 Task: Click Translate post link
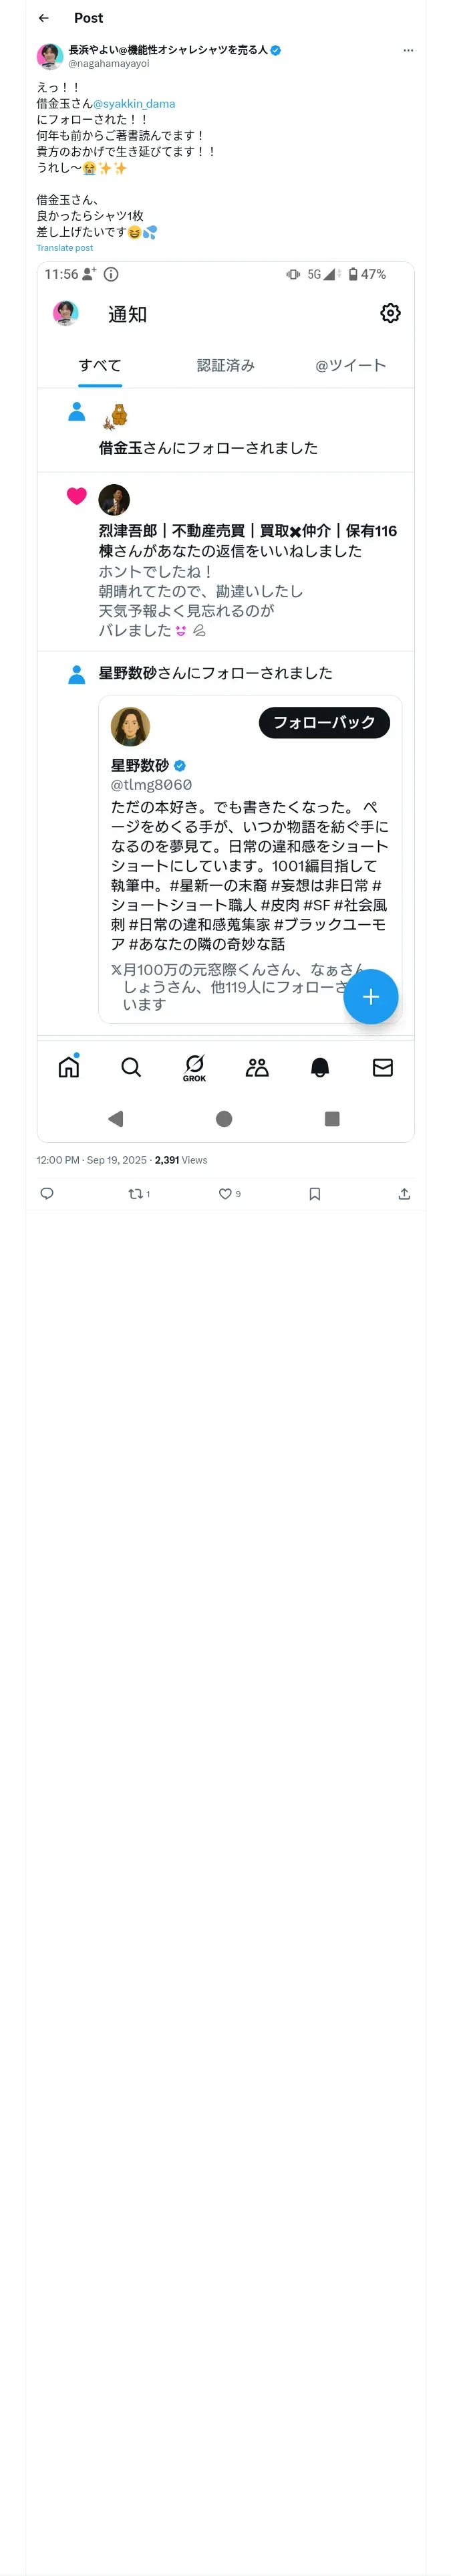pyautogui.click(x=64, y=248)
